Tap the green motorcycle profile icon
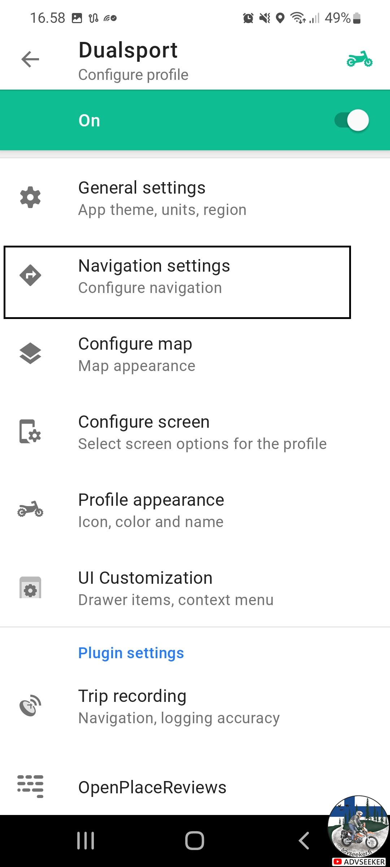390x867 pixels. (359, 59)
